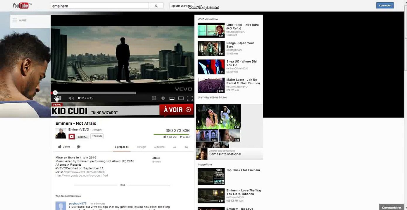This screenshot has width=407, height=210.
Task: Open the Commentaires button at the bottom
Action: (392, 208)
